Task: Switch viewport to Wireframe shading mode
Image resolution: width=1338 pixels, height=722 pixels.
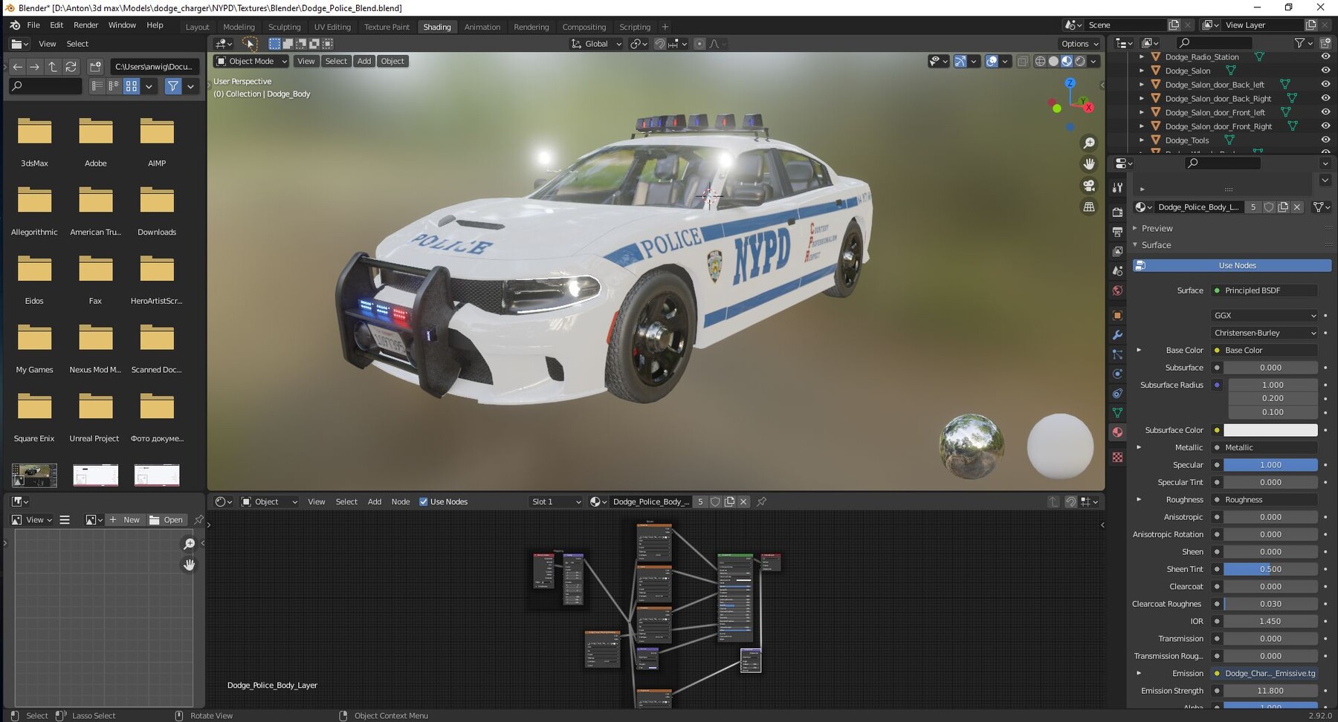Action: tap(1041, 61)
